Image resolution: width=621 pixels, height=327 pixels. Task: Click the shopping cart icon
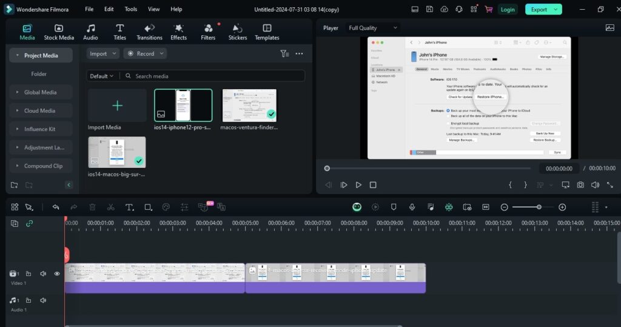point(489,9)
